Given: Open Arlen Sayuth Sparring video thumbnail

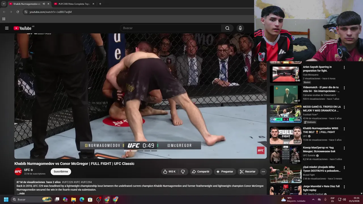Looking at the screenshot, I should [x=286, y=74].
